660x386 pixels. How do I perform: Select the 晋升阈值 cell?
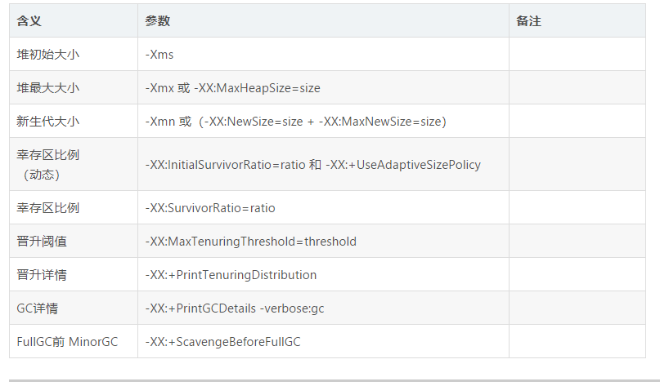(42, 242)
